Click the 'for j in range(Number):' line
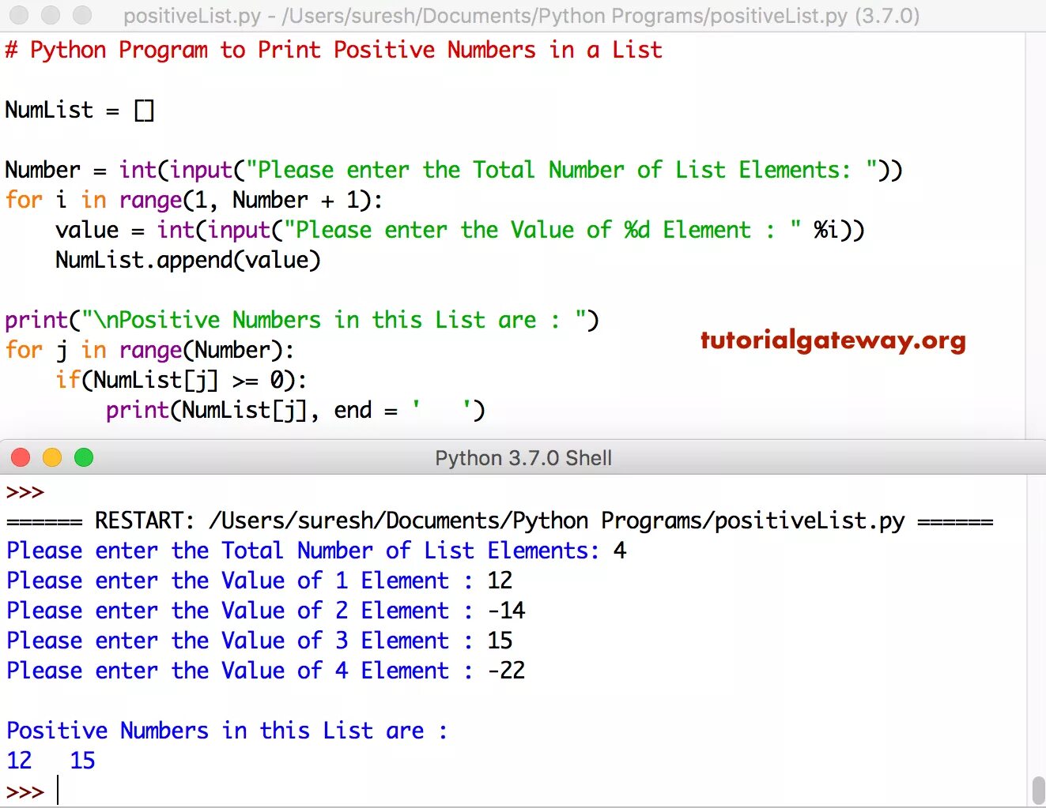The width and height of the screenshot is (1046, 808). [x=149, y=350]
